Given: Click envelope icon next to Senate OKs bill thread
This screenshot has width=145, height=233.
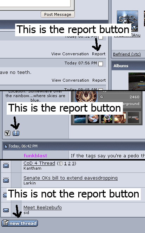Looking at the screenshot, I should pos(6,180).
